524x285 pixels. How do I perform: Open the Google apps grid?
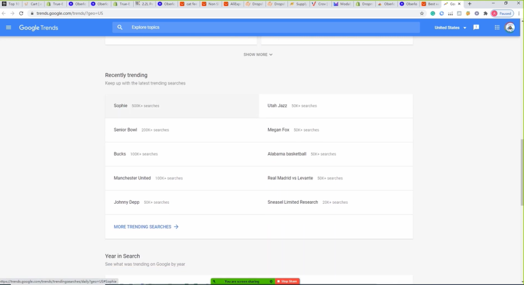(x=497, y=28)
